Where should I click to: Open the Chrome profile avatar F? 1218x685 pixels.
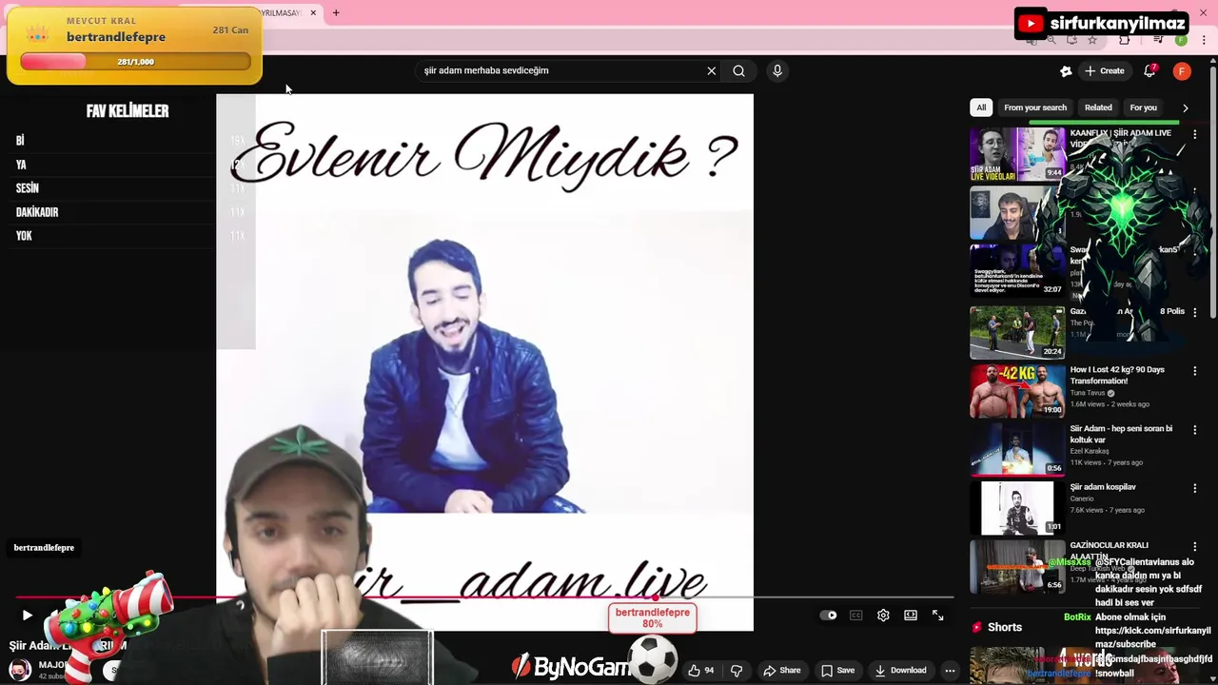(x=1181, y=40)
